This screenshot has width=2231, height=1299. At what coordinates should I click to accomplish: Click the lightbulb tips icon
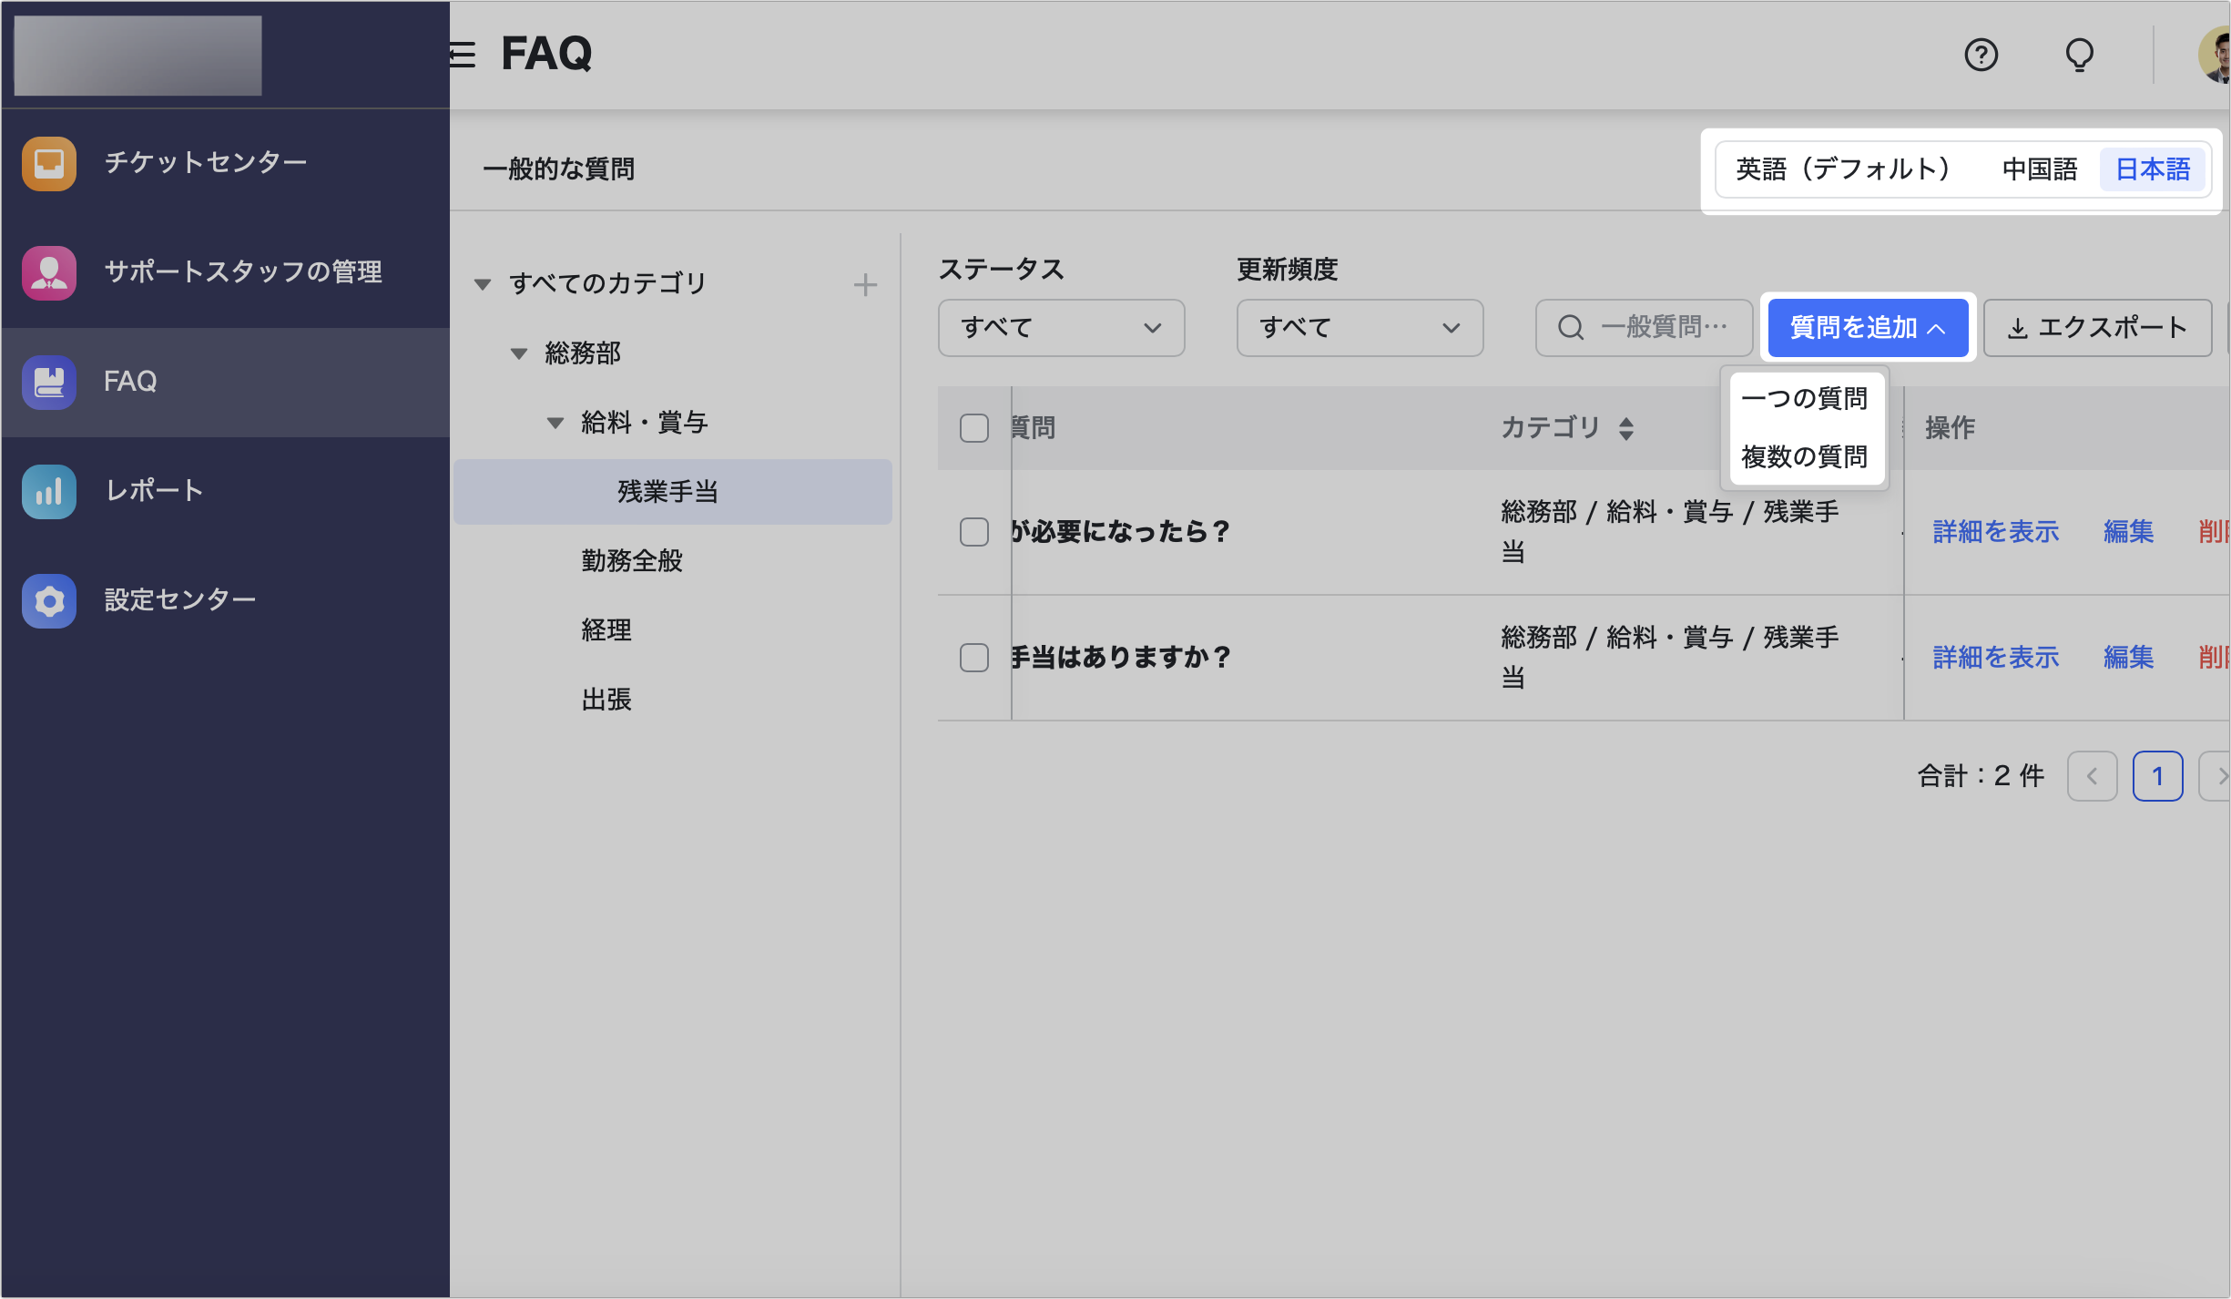tap(2079, 55)
